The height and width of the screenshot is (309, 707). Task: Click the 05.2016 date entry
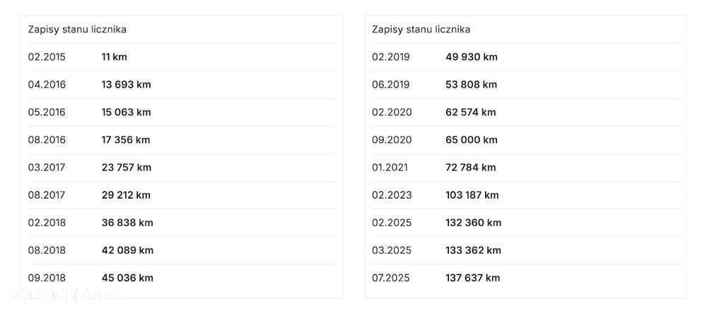[x=47, y=112]
